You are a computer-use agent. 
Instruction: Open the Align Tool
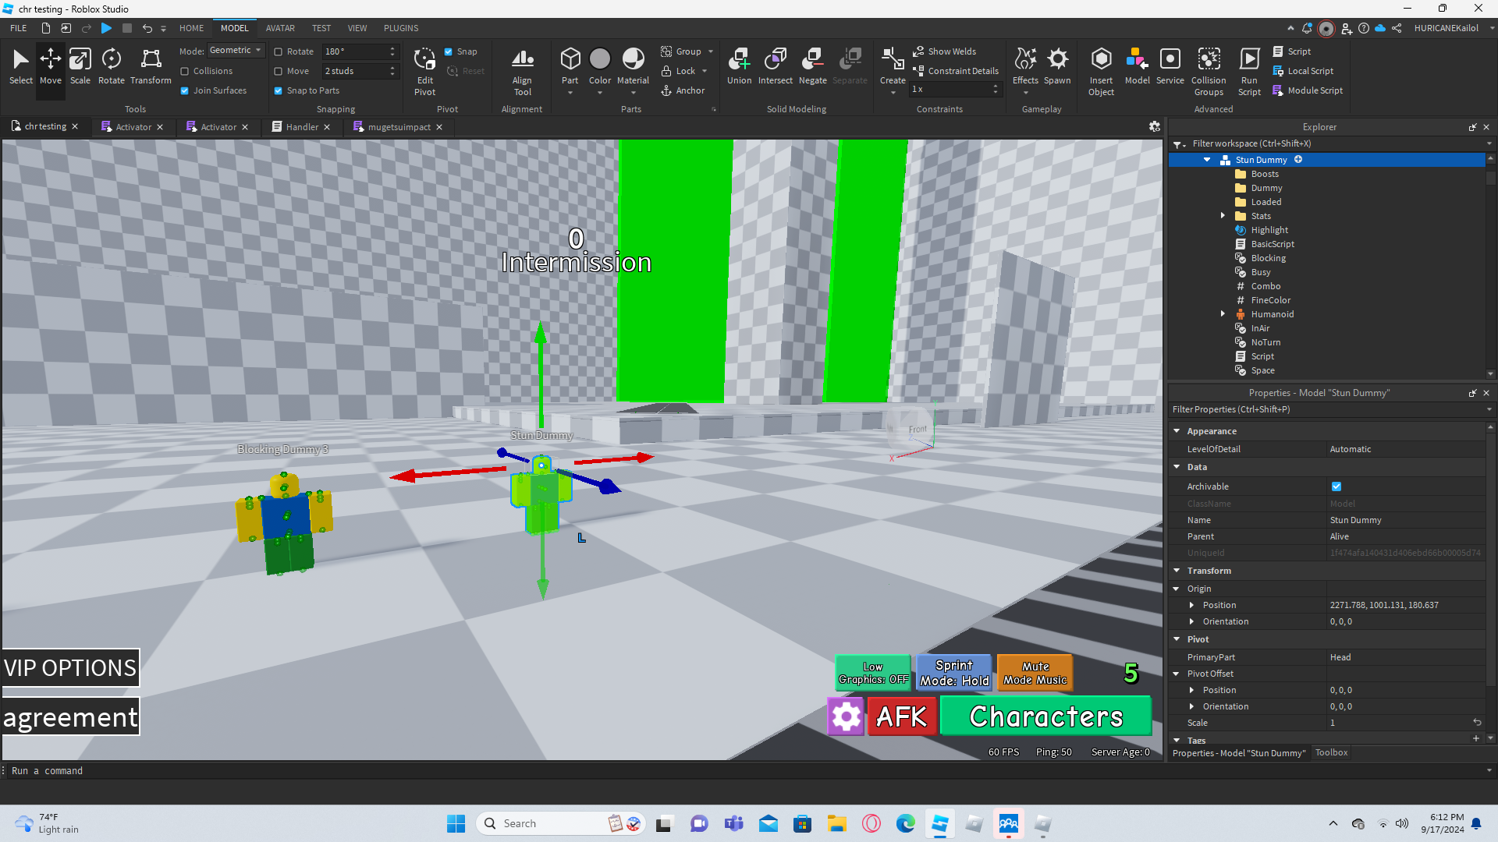(522, 71)
